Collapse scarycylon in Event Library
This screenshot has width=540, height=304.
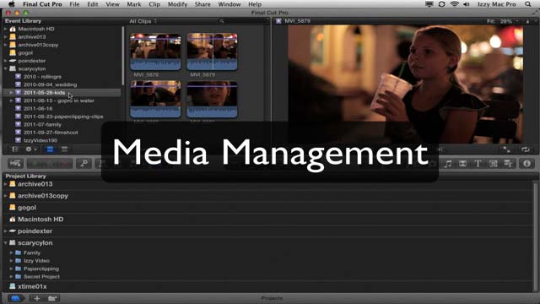coord(6,68)
